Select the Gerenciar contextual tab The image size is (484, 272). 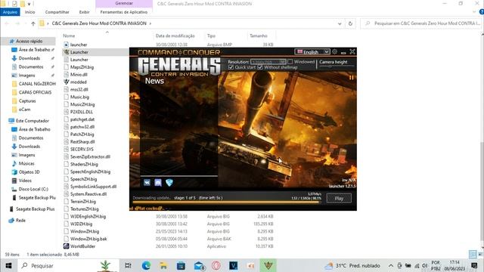[x=124, y=3]
